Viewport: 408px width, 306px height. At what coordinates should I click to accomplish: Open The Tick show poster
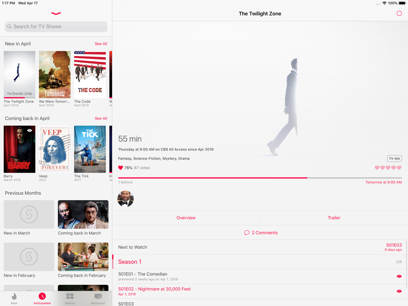tap(90, 149)
